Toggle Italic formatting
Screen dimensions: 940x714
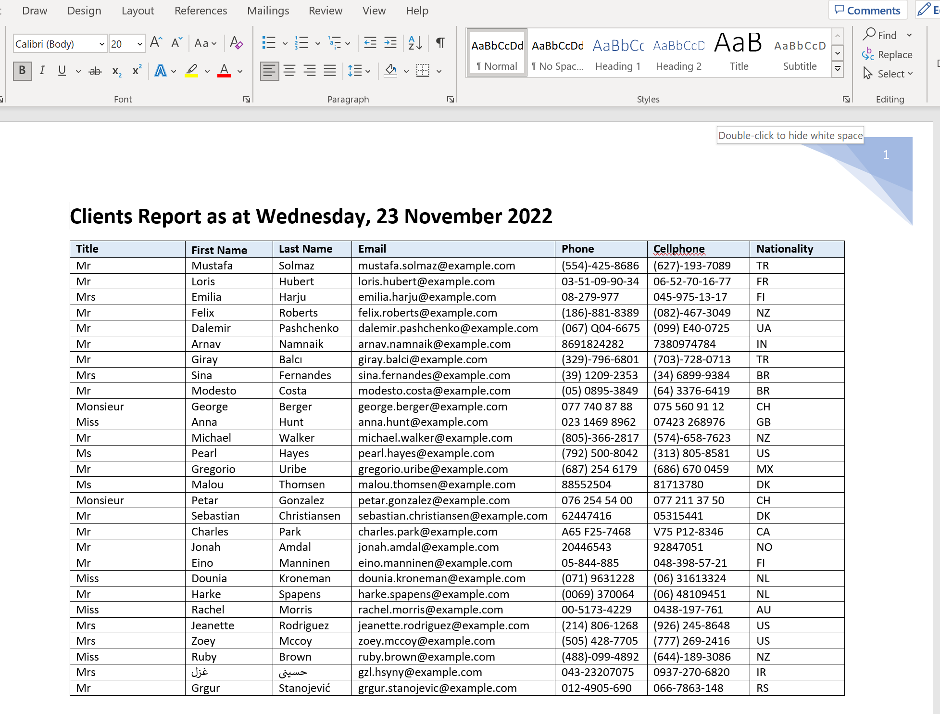[x=42, y=71]
